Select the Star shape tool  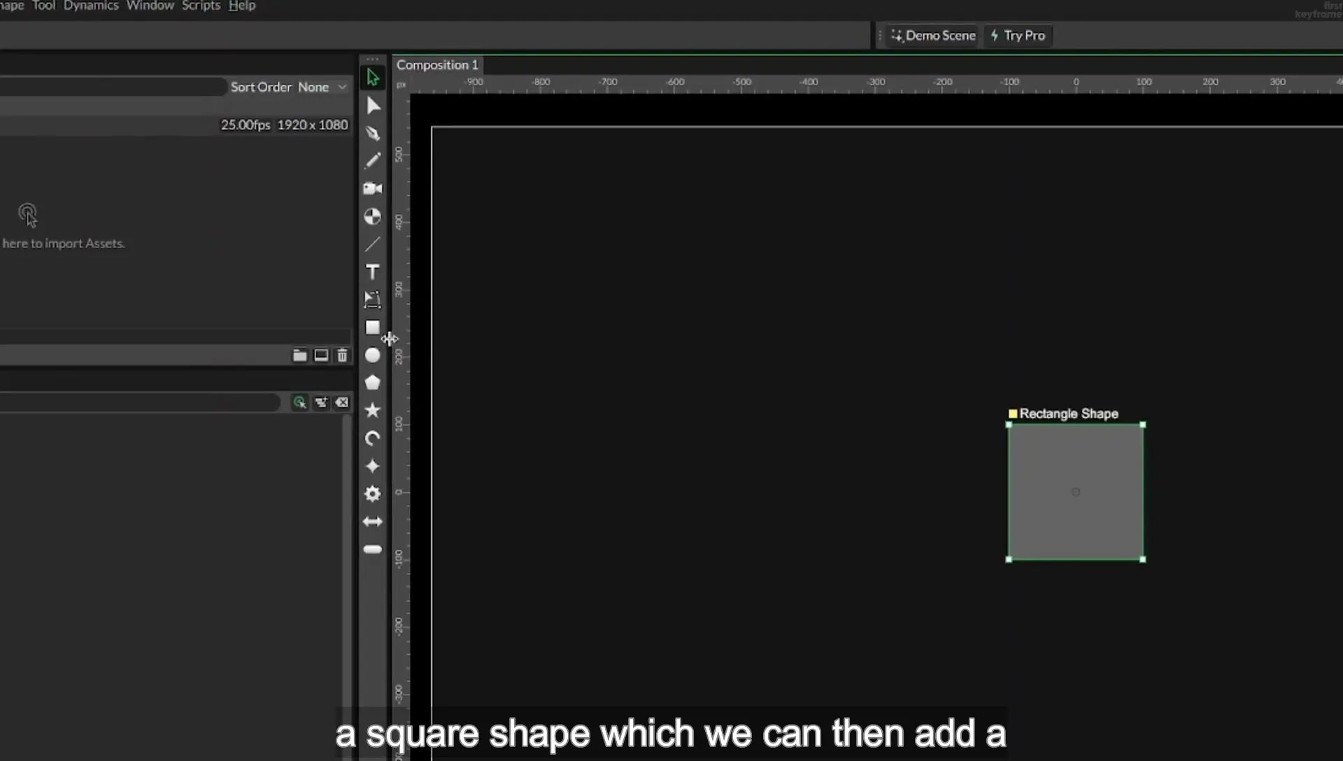(373, 411)
